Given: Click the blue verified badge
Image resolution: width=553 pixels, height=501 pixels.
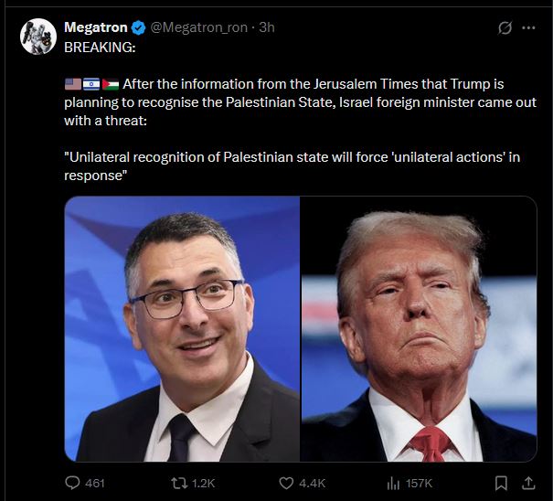Looking at the screenshot, I should point(138,27).
